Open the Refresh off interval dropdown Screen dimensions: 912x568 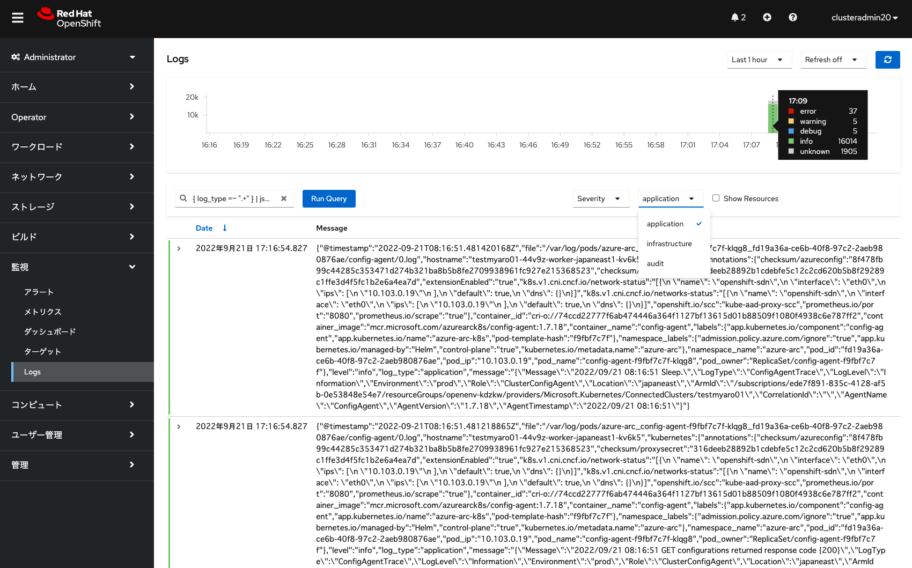point(834,60)
